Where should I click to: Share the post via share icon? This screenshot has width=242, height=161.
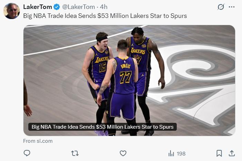click(x=232, y=153)
